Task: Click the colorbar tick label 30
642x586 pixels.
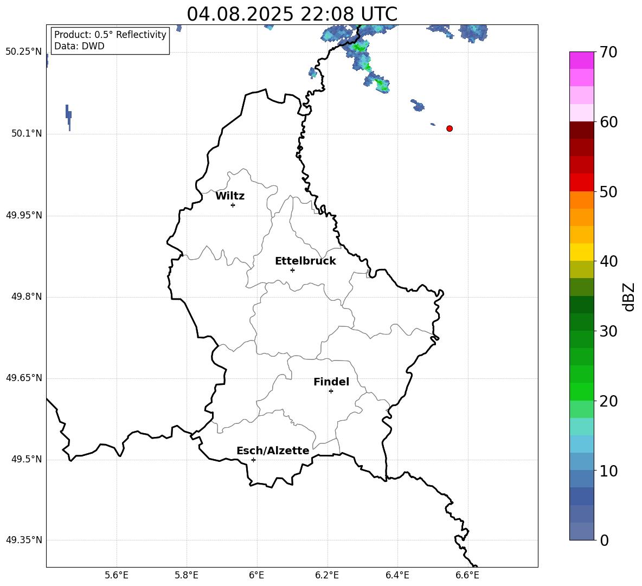Action: [608, 331]
